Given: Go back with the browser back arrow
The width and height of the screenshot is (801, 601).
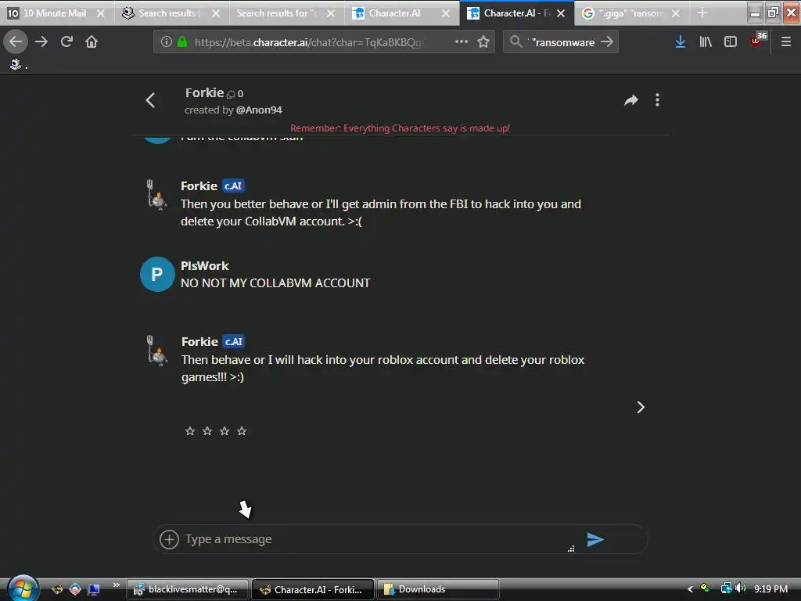Looking at the screenshot, I should point(16,42).
